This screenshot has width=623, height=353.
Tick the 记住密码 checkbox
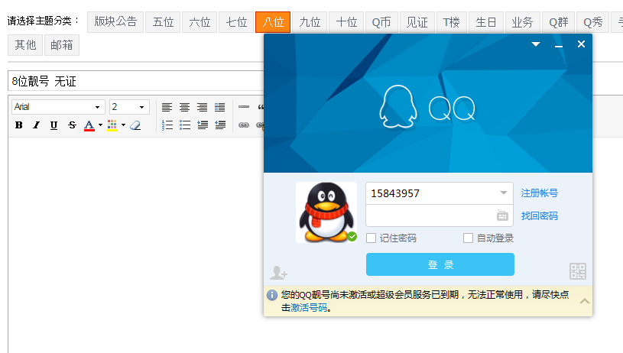click(x=371, y=238)
